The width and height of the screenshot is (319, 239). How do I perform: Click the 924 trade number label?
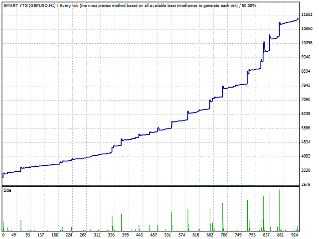click(x=295, y=235)
